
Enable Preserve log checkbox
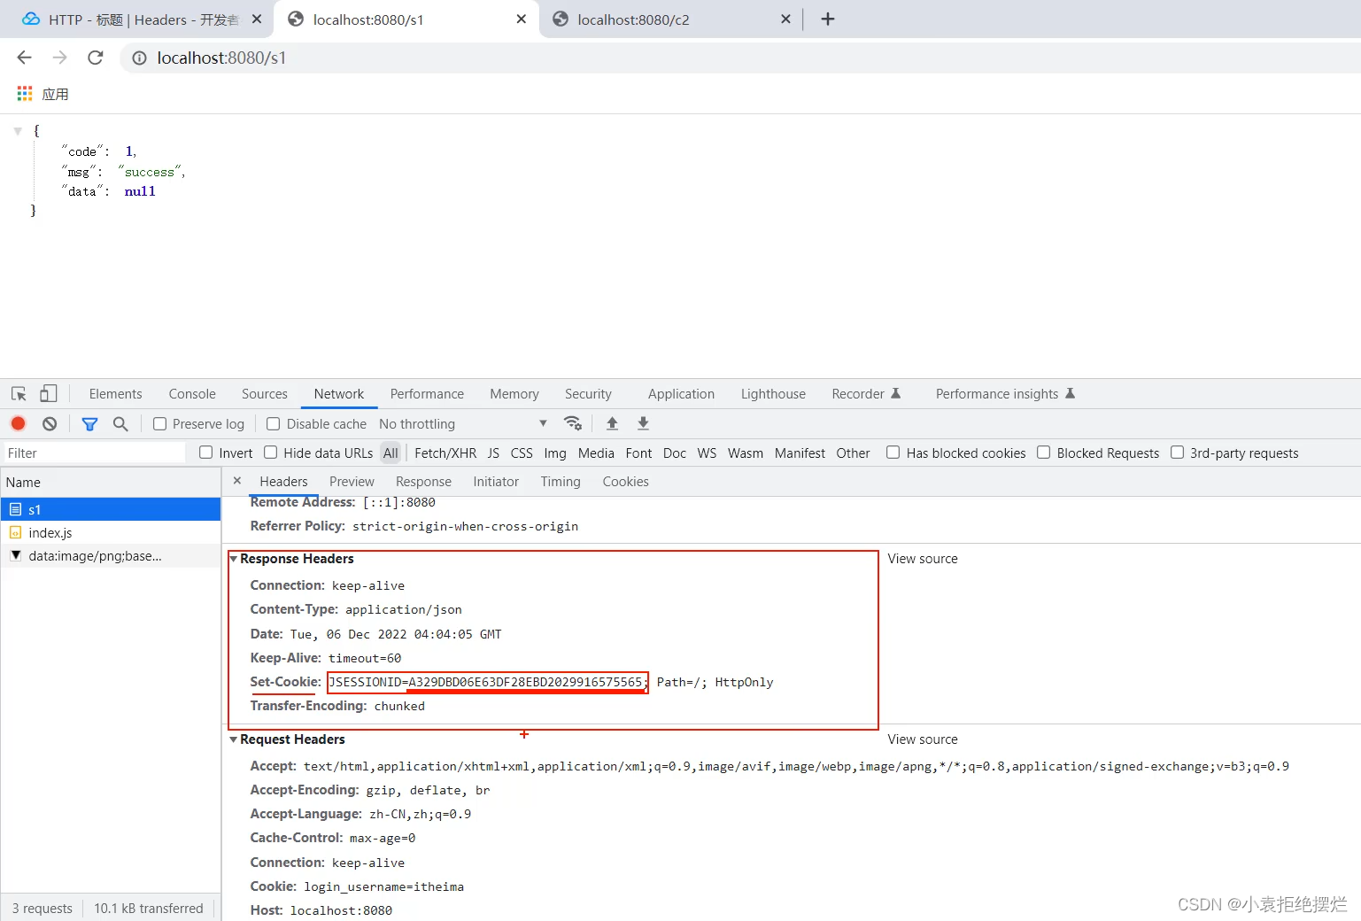pyautogui.click(x=160, y=424)
